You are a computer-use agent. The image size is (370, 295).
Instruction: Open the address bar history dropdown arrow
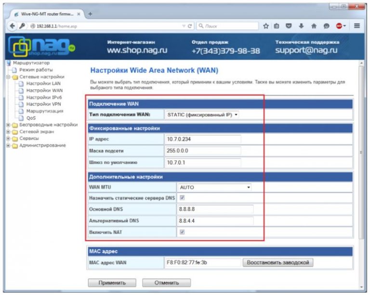184,26
